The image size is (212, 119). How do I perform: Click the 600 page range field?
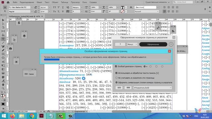[119, 88]
